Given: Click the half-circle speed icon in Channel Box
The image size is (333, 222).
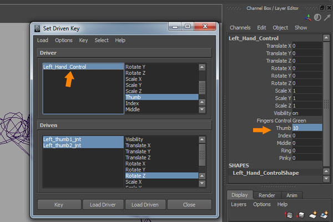Looking at the screenshot, I should point(317,17).
